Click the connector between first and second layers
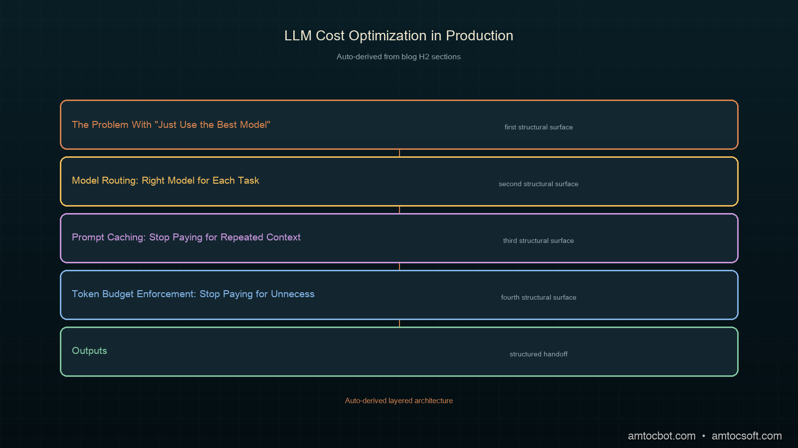 (399, 153)
